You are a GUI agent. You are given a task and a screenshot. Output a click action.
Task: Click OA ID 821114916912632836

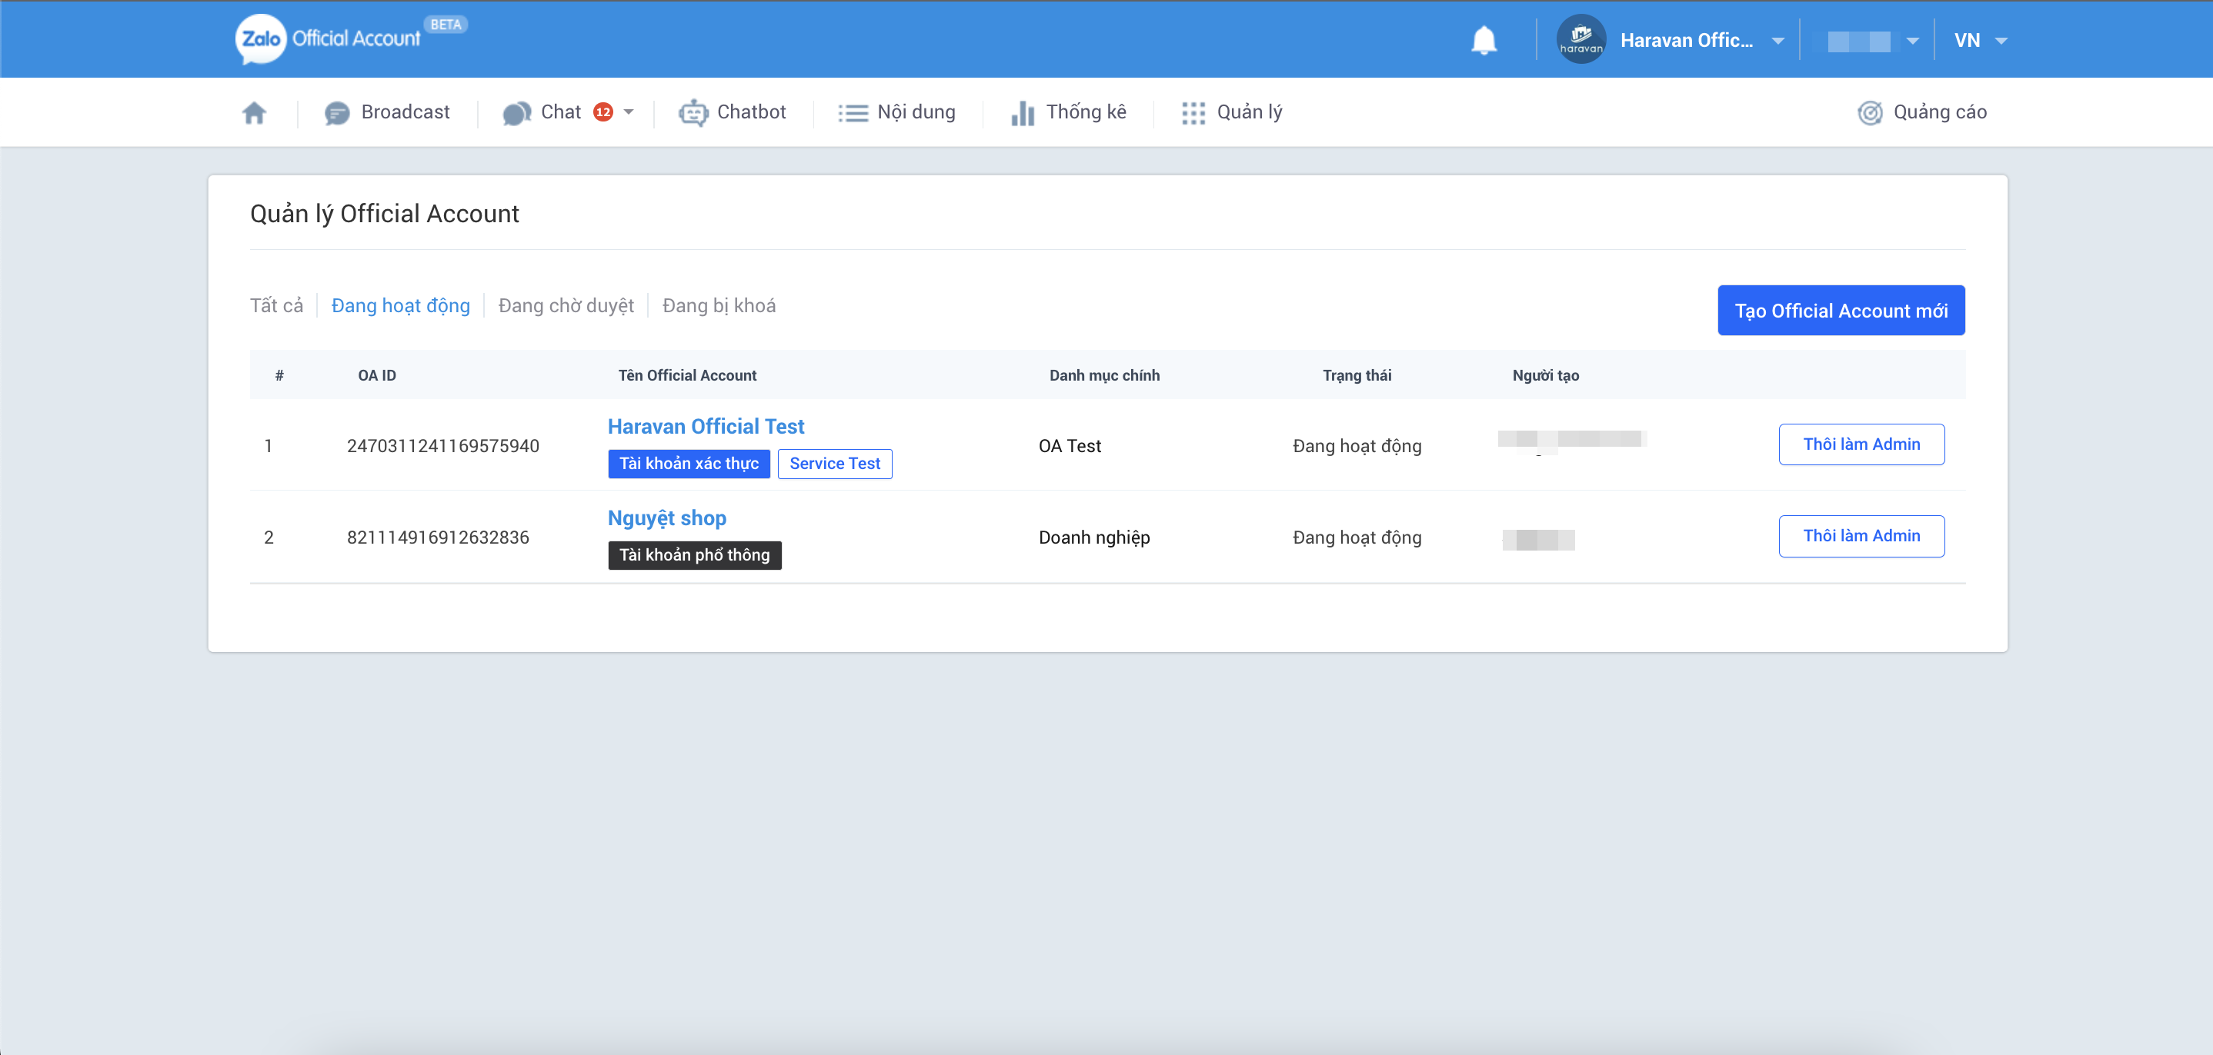[x=437, y=538]
